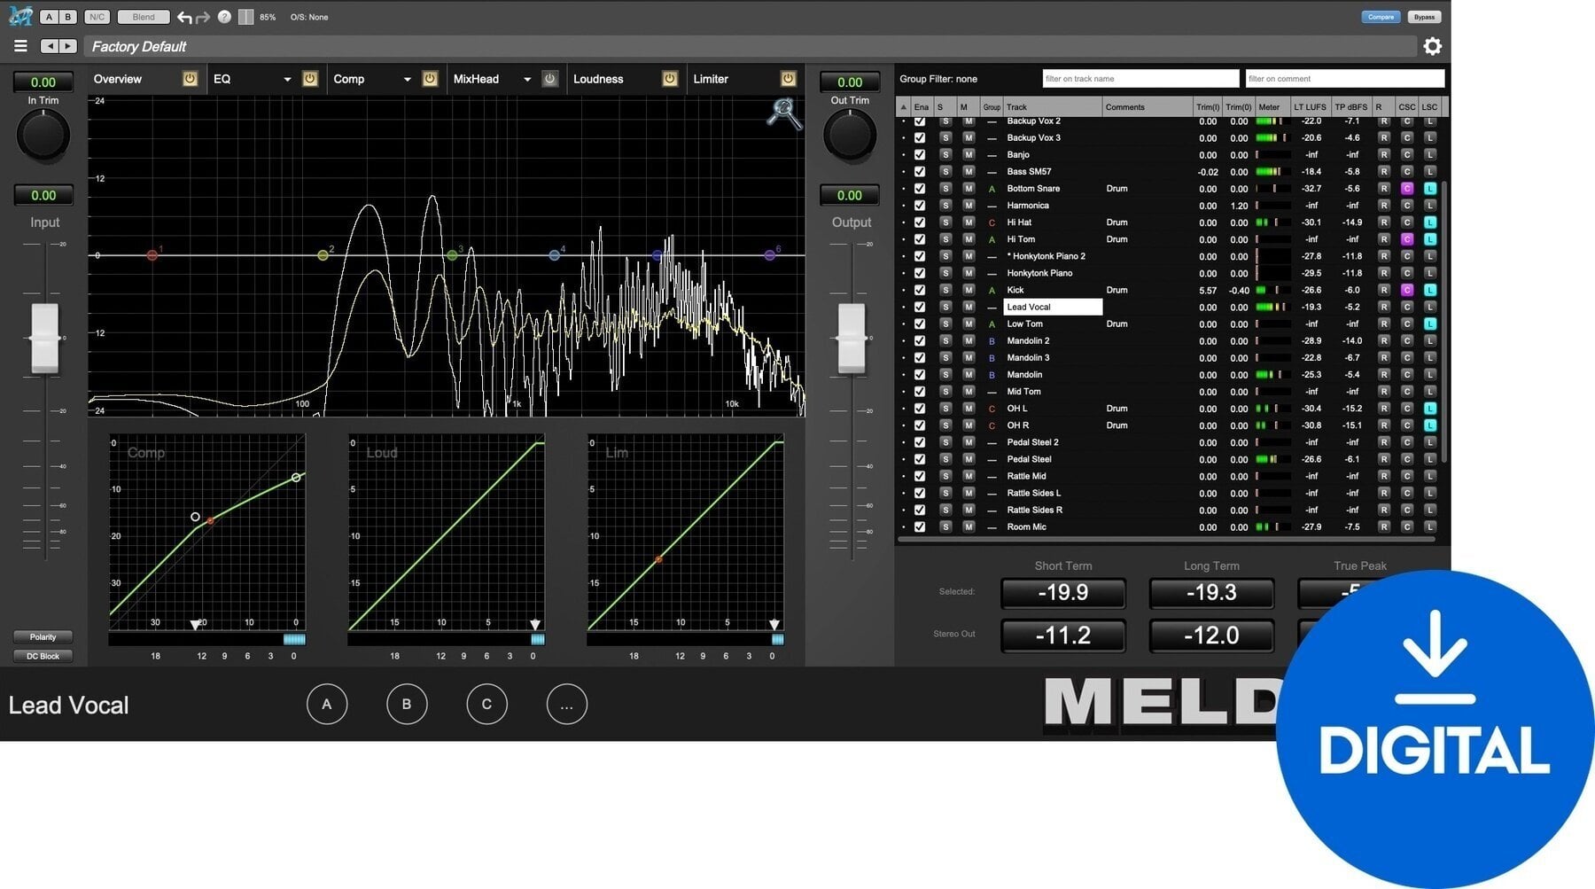Click the undo arrow

point(183,17)
